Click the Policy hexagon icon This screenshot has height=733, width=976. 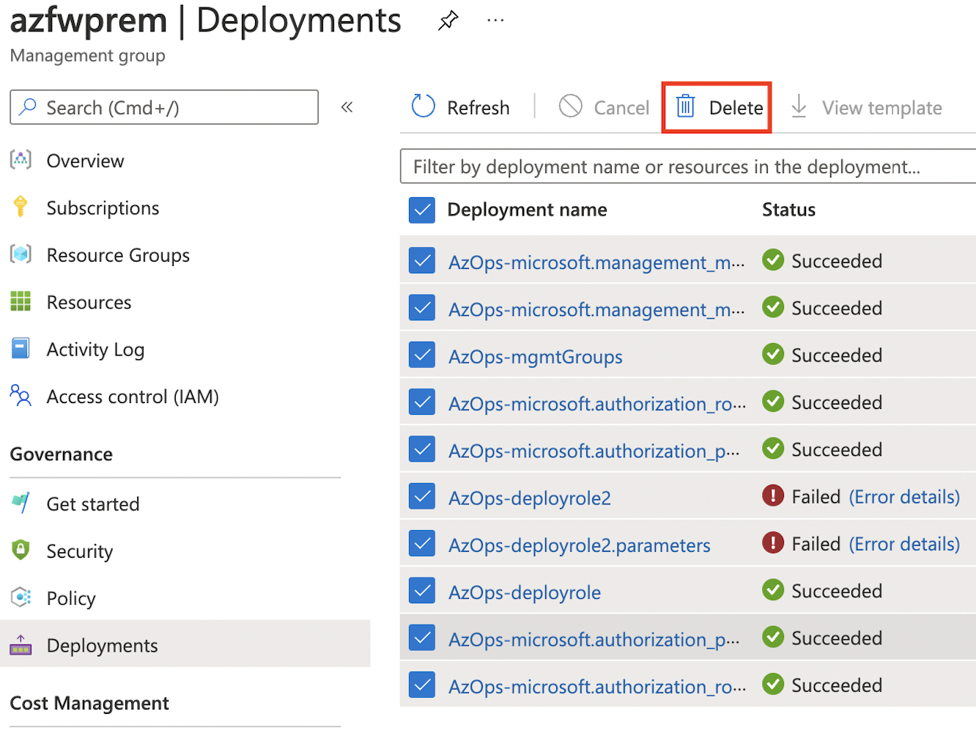click(20, 597)
